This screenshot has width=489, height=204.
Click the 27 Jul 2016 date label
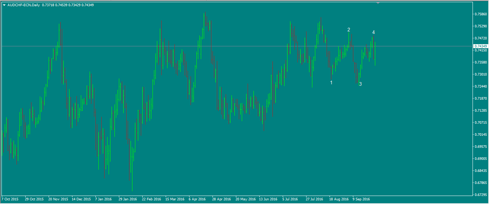coord(315,200)
